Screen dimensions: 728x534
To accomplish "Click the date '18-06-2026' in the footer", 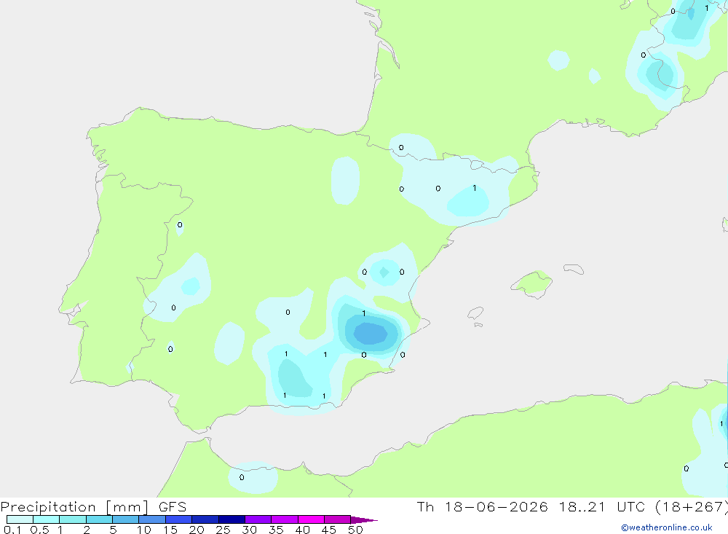I will click(x=496, y=506).
